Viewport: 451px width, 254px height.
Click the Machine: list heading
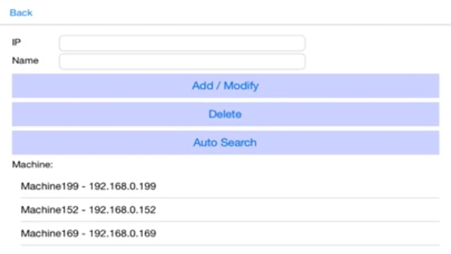pos(32,165)
